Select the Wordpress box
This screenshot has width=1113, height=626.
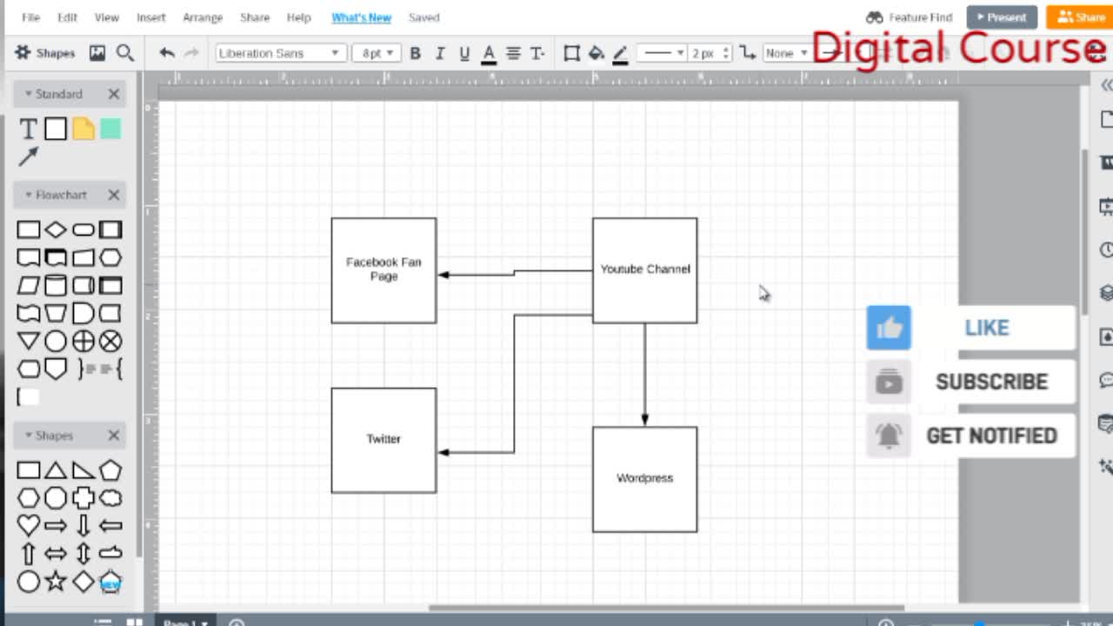click(x=644, y=479)
